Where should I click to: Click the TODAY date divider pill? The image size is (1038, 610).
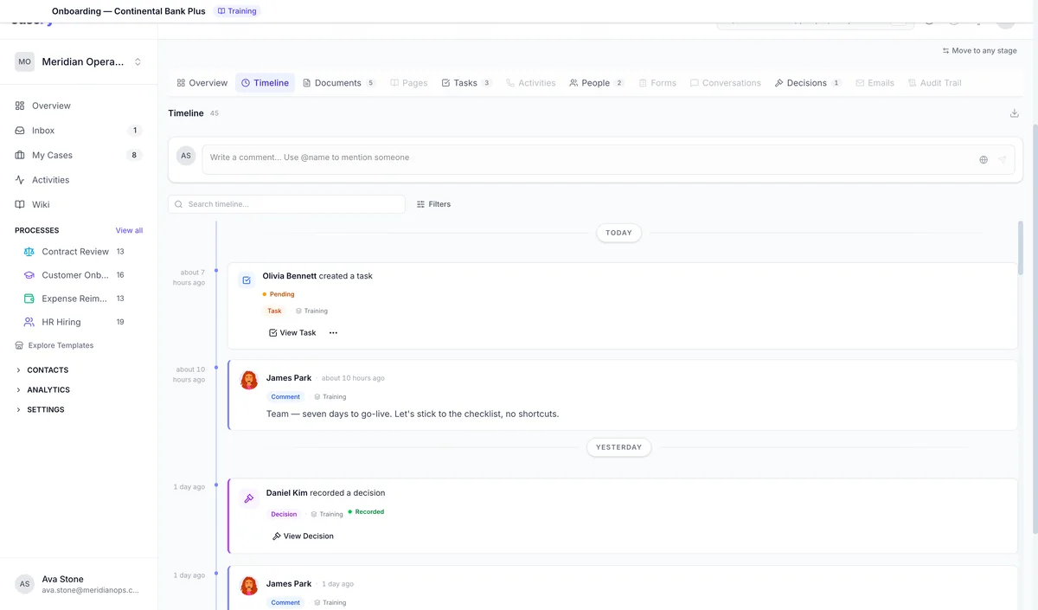(x=618, y=233)
